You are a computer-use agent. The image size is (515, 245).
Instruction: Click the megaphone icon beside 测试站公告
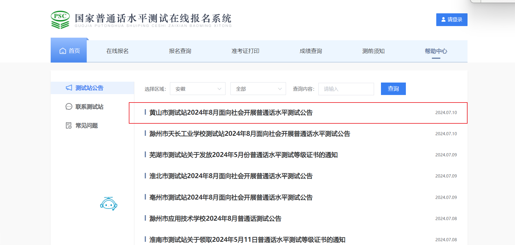point(69,88)
